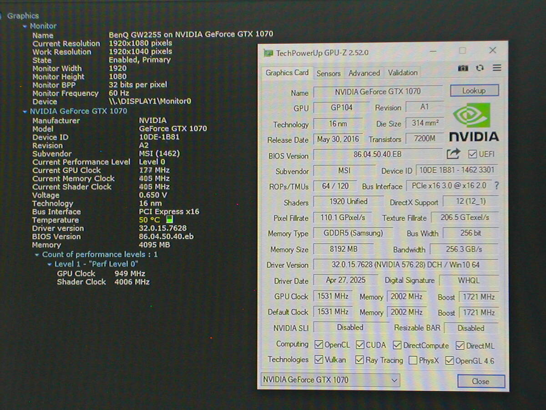Image resolution: width=546 pixels, height=410 pixels.
Task: Toggle the DirectCompute checkbox
Action: (397, 345)
